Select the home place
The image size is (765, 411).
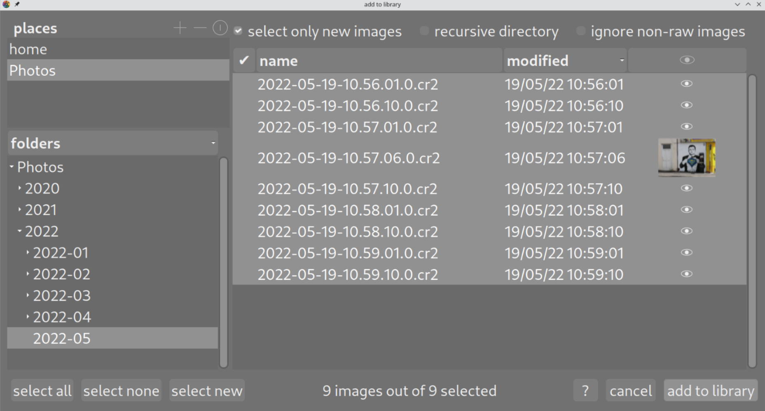[x=118, y=49]
